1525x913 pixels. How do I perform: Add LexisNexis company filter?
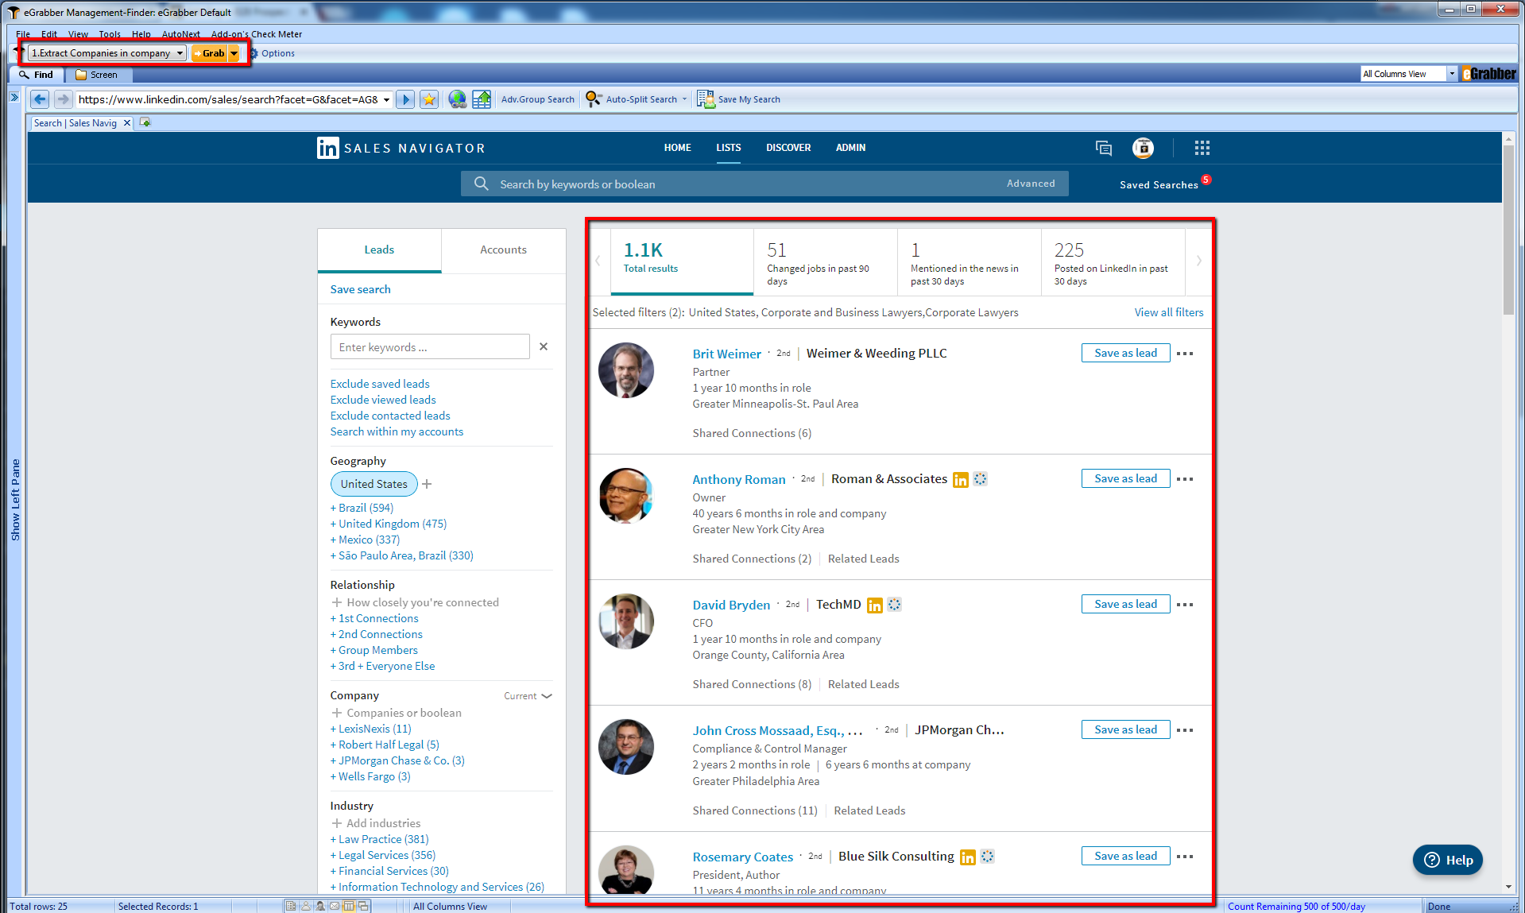[371, 729]
